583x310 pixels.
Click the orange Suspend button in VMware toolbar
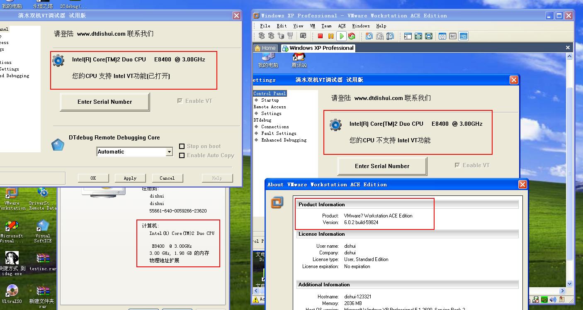(330, 36)
